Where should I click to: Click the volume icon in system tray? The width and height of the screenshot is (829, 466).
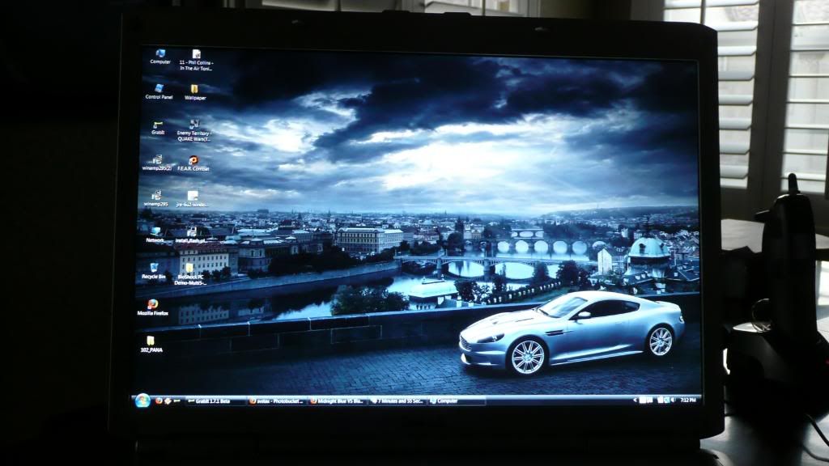coord(673,400)
